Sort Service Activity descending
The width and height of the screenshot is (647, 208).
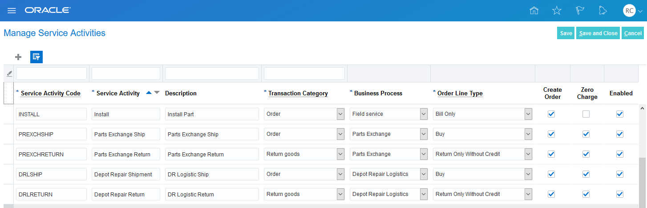pyautogui.click(x=157, y=93)
